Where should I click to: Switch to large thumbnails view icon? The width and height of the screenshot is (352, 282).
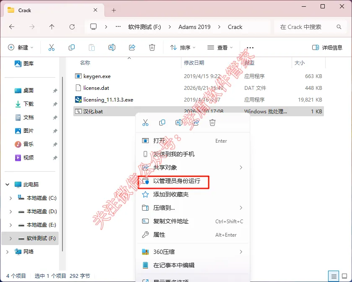[344, 276]
